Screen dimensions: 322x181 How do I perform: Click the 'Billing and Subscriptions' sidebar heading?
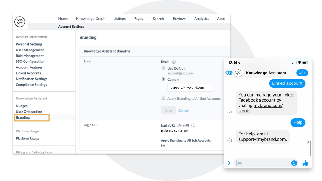[34, 152]
